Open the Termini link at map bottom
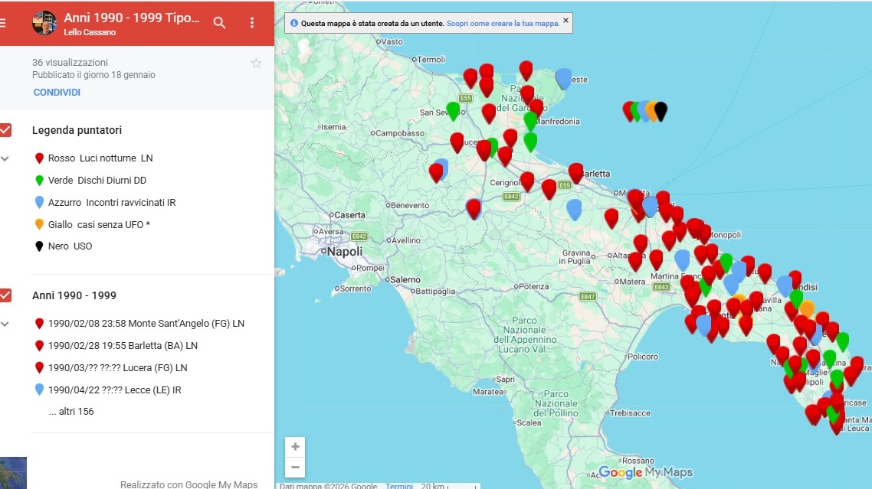The width and height of the screenshot is (872, 489). [x=398, y=485]
